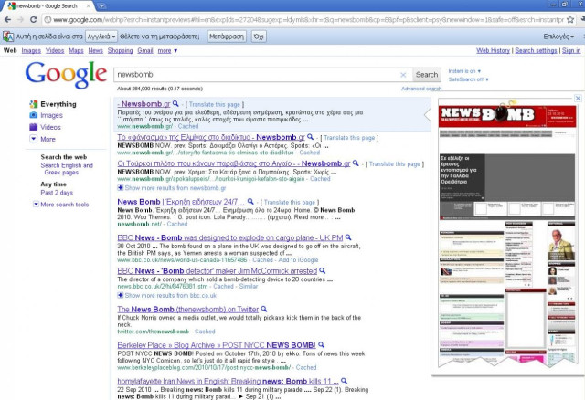Click the Images camera icon in sidebar

(x=33, y=115)
